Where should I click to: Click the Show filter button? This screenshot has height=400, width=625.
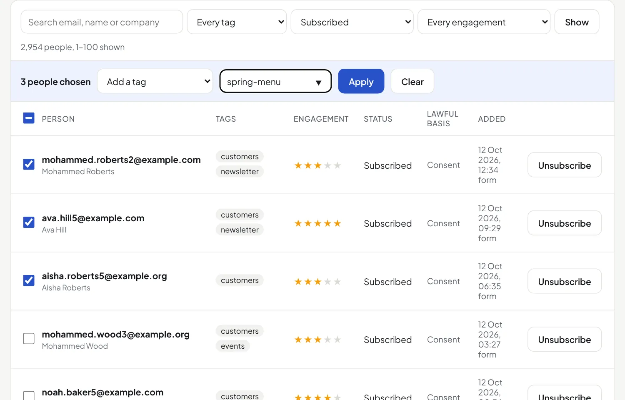pyautogui.click(x=577, y=22)
